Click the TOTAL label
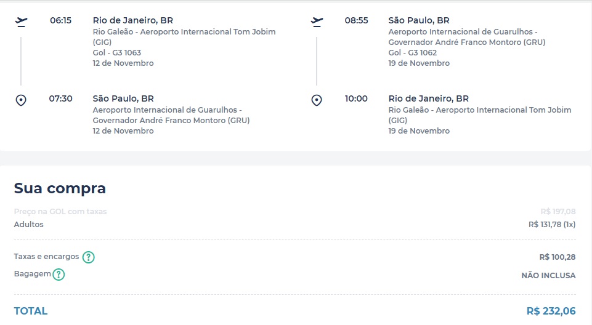This screenshot has height=325, width=592. click(31, 311)
